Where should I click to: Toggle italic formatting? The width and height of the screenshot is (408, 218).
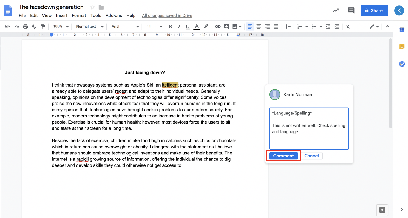(x=179, y=27)
